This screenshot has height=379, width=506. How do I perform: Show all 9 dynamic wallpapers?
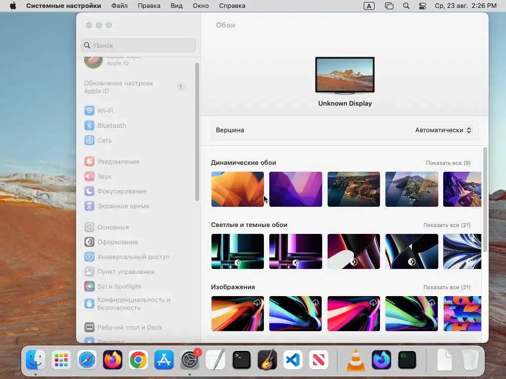[448, 163]
